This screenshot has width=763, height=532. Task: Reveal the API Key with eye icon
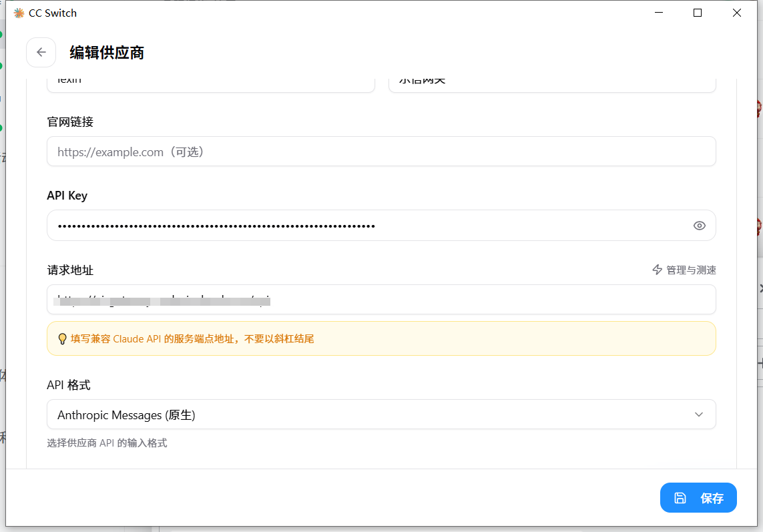[699, 226]
